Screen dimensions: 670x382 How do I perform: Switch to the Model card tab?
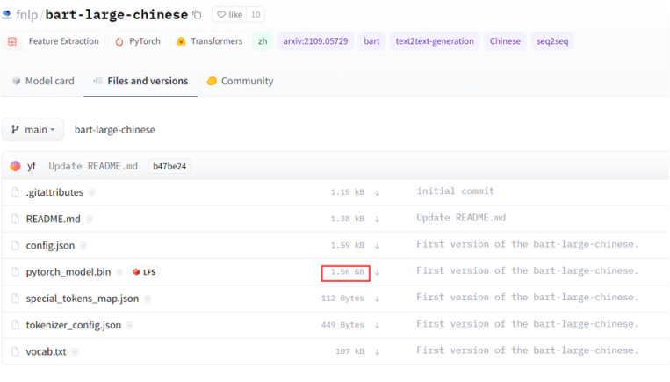coord(43,81)
